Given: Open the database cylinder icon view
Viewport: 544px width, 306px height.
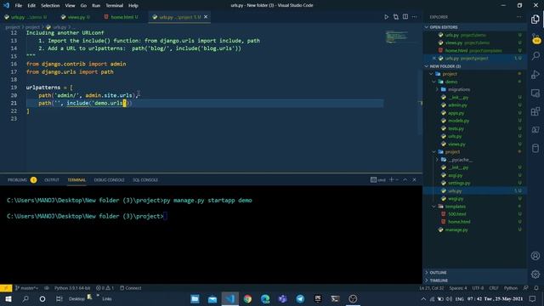Looking at the screenshot, I should tap(535, 148).
